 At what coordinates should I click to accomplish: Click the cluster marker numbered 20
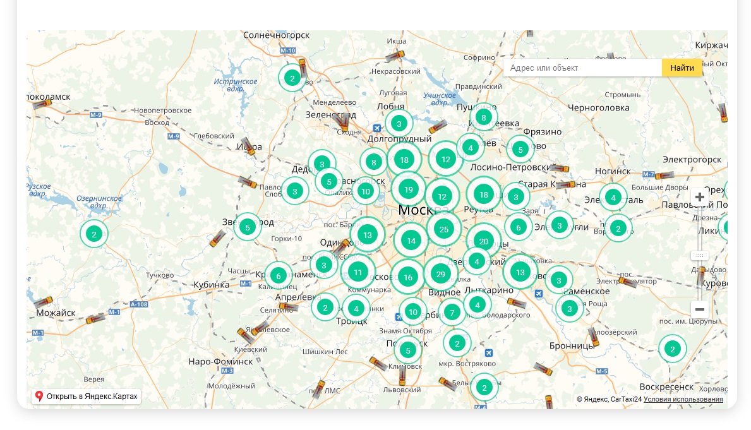(484, 241)
